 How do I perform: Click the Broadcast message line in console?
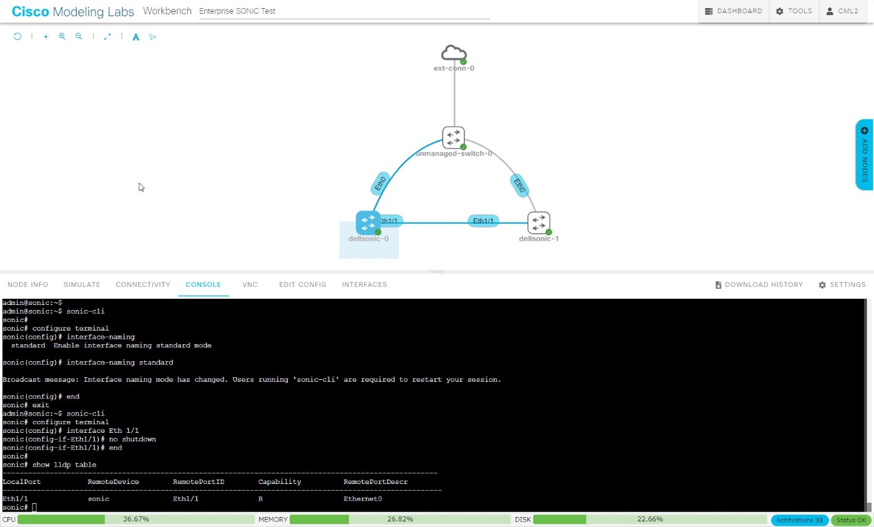(x=252, y=379)
